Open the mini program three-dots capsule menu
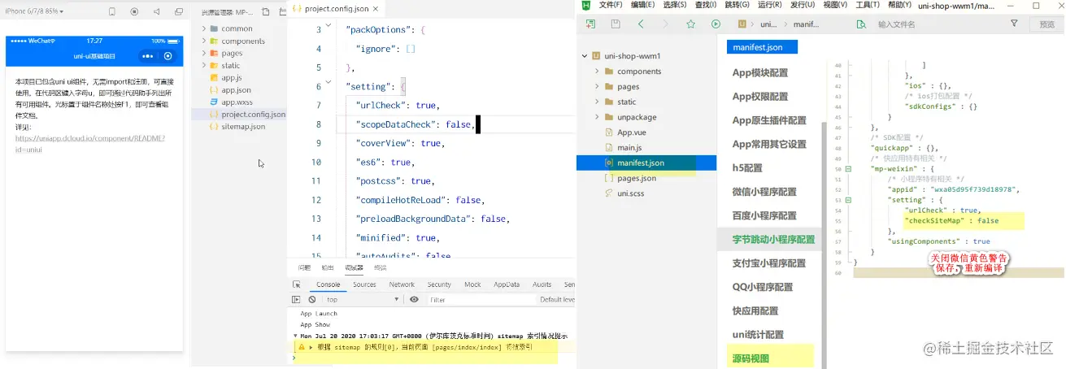The width and height of the screenshot is (1066, 369). [x=147, y=56]
